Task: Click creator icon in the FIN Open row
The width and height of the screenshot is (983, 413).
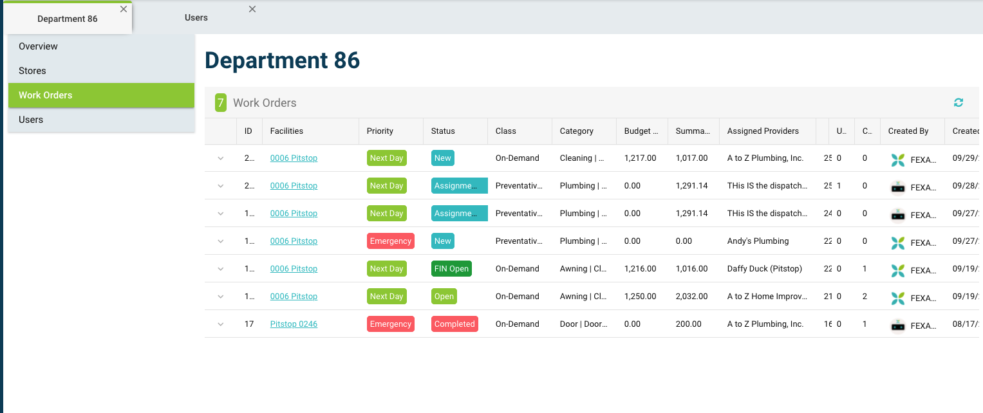Action: click(897, 270)
